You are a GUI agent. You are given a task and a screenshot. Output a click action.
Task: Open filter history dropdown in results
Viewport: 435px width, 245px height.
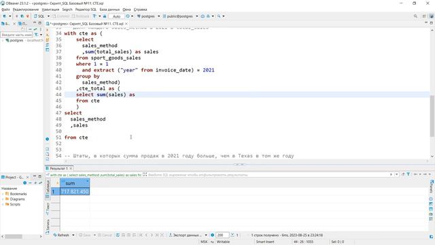point(396,174)
